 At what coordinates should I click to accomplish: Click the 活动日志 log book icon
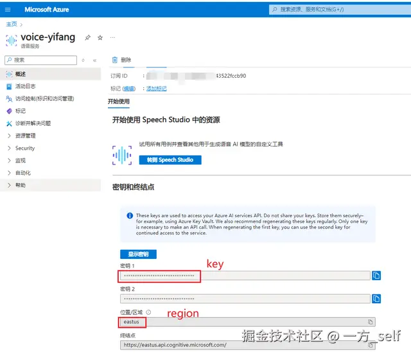9,87
